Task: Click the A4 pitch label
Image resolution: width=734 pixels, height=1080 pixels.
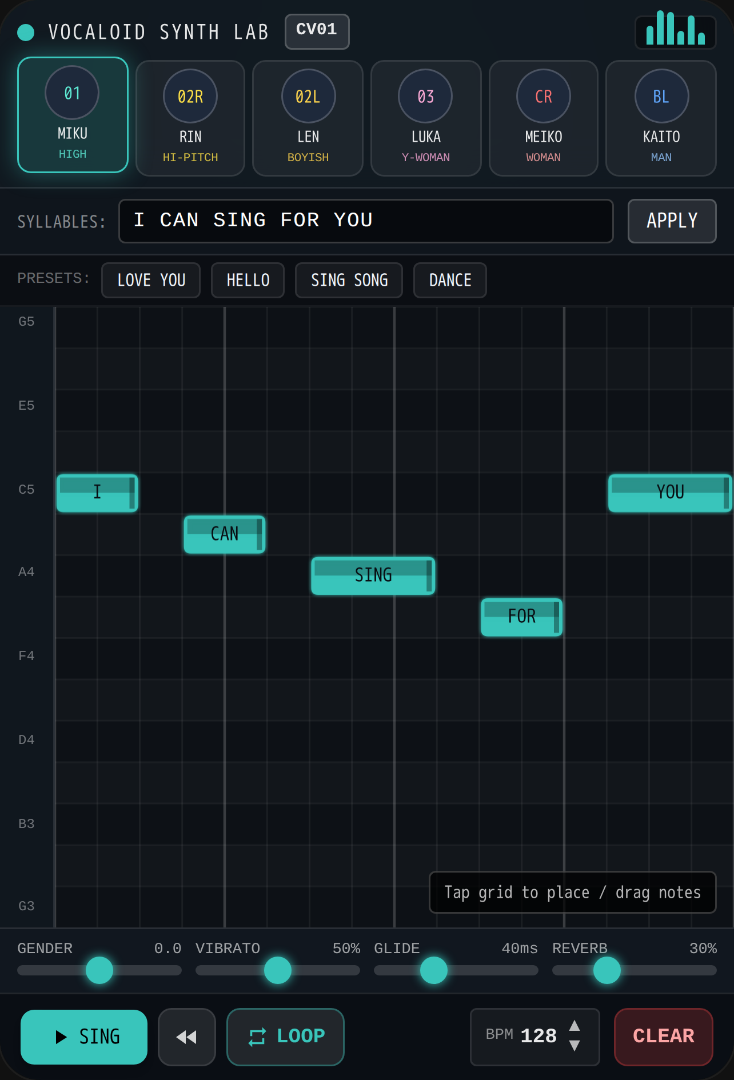Action: pos(26,572)
